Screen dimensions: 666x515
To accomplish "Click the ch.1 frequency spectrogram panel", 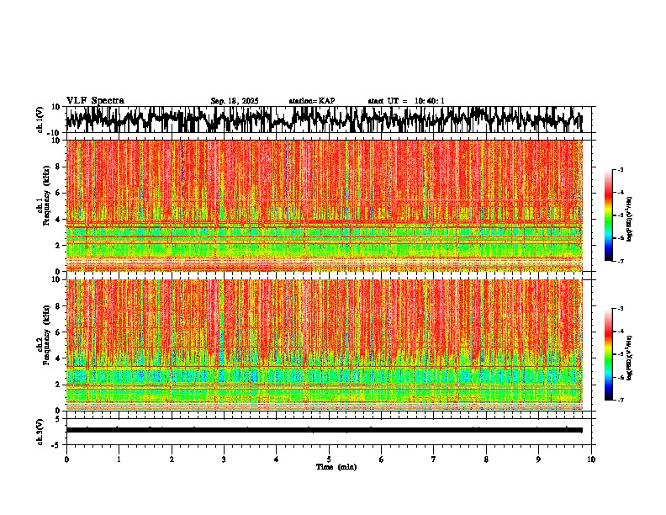I will [324, 205].
